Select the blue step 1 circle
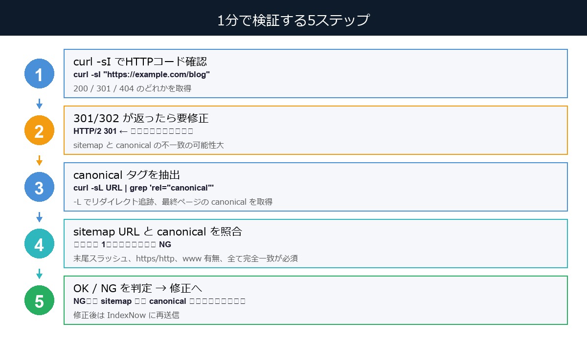 tap(39, 73)
